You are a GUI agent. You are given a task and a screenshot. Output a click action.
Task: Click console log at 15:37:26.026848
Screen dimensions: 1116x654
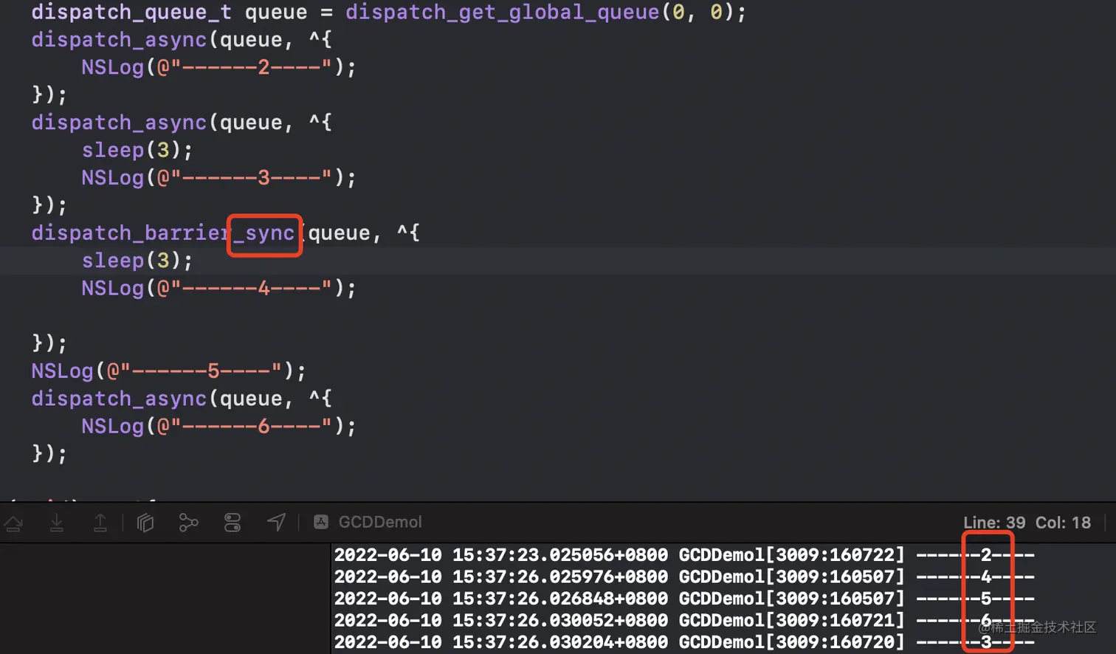tap(684, 599)
